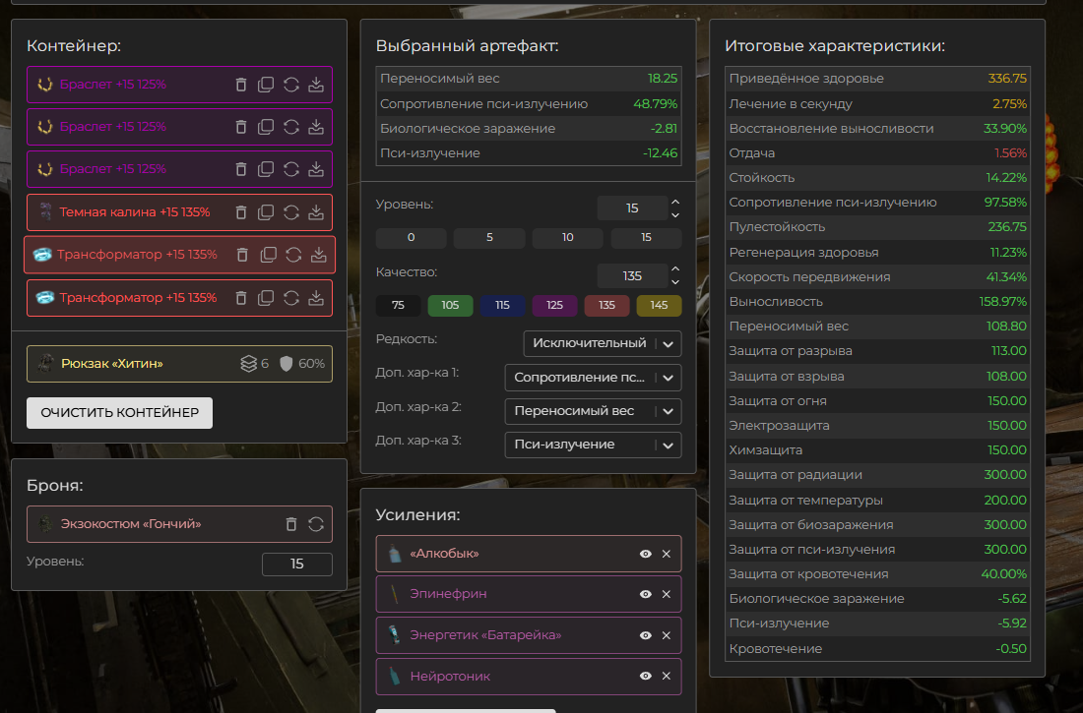The image size is (1083, 713).
Task: Delete the topmost Браслет from the container
Action: [x=241, y=85]
